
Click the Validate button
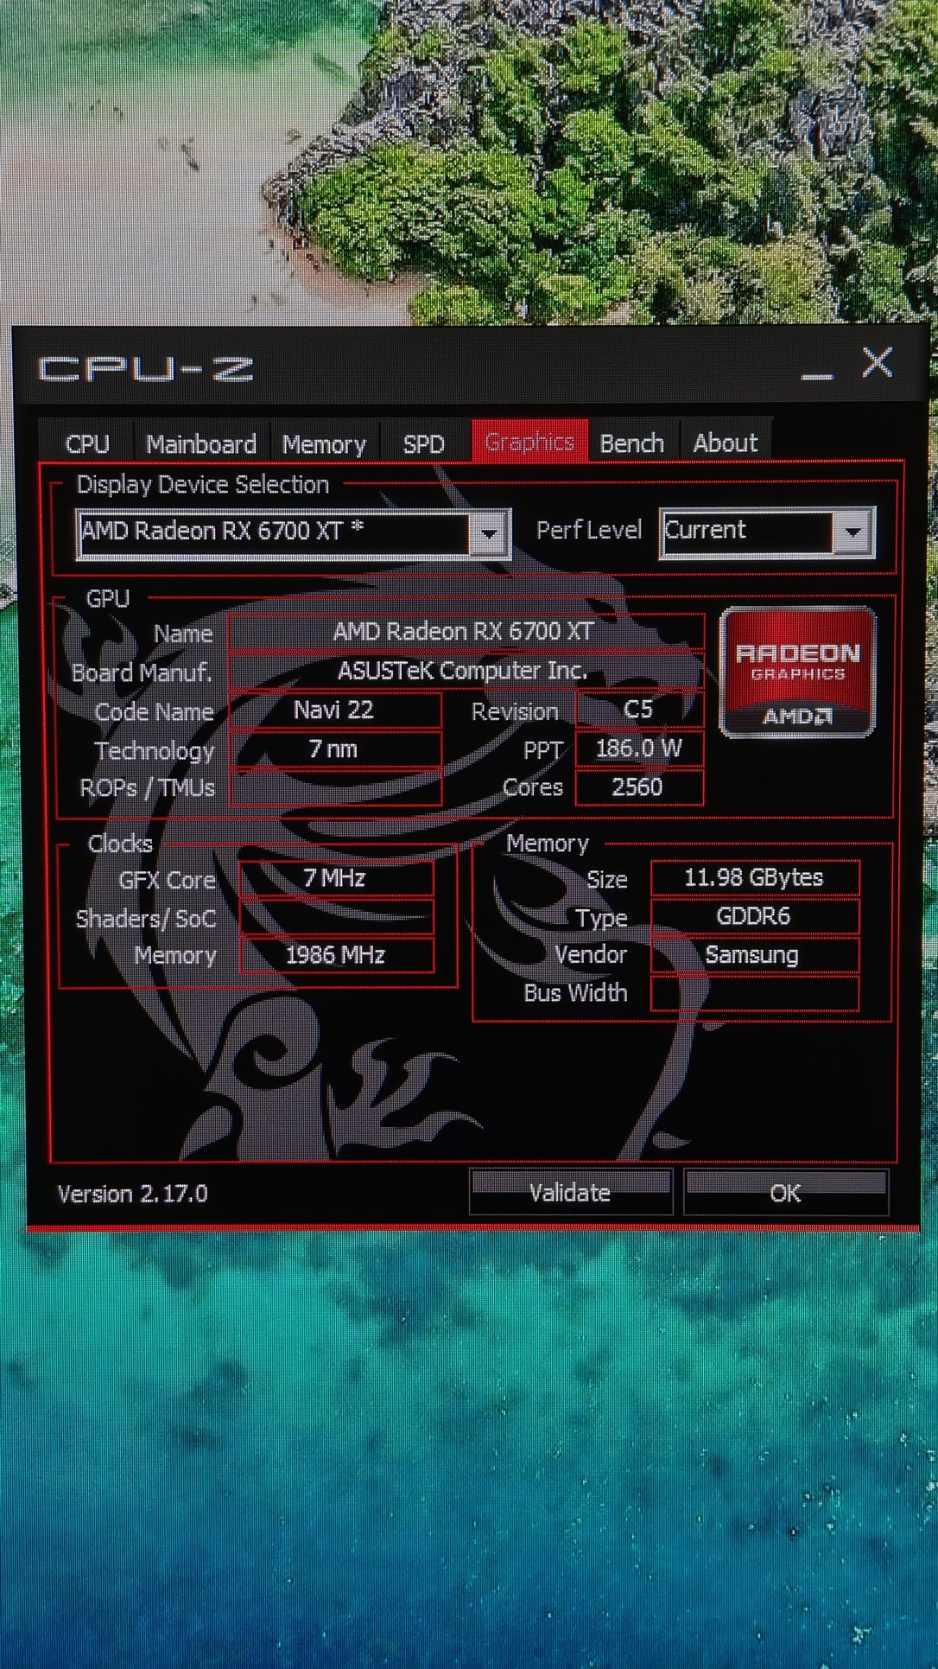pyautogui.click(x=571, y=1193)
